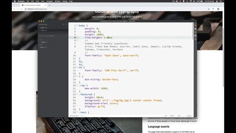Select index.html in Working Files

tap(44, 28)
